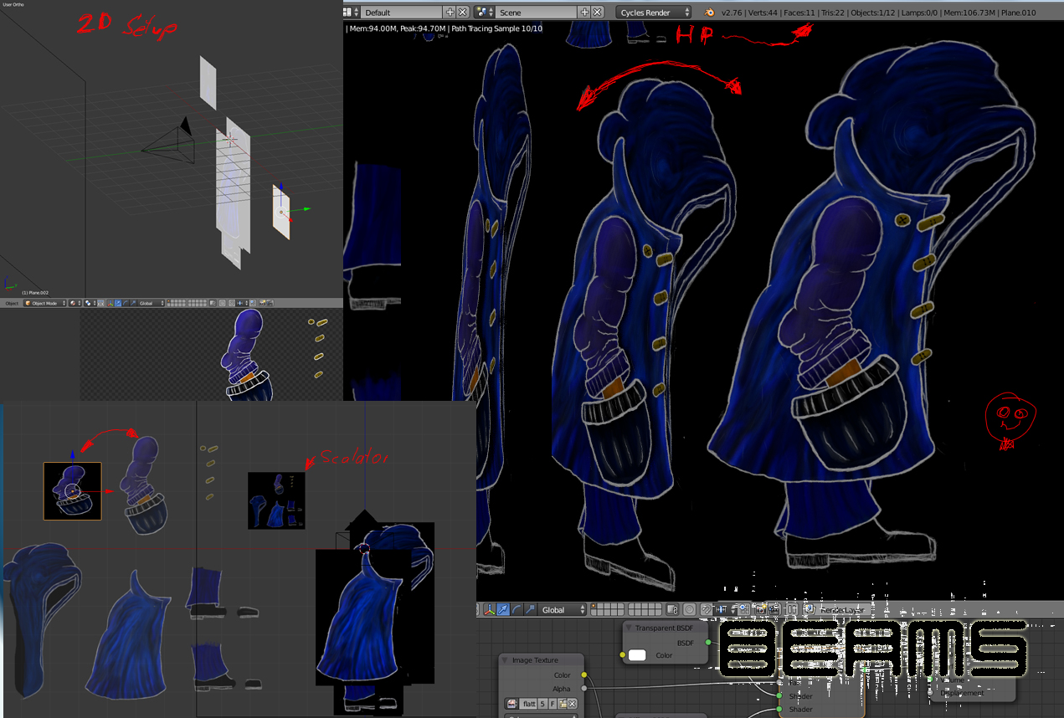Screen dimensions: 1064x718
Task: Click Color input socket on Transparent BSDF node
Action: pyautogui.click(x=622, y=655)
